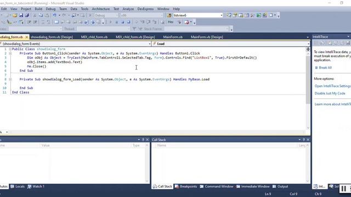The width and height of the screenshot is (351, 197).
Task: Restart debugging using the restart icon
Action: (128, 22)
